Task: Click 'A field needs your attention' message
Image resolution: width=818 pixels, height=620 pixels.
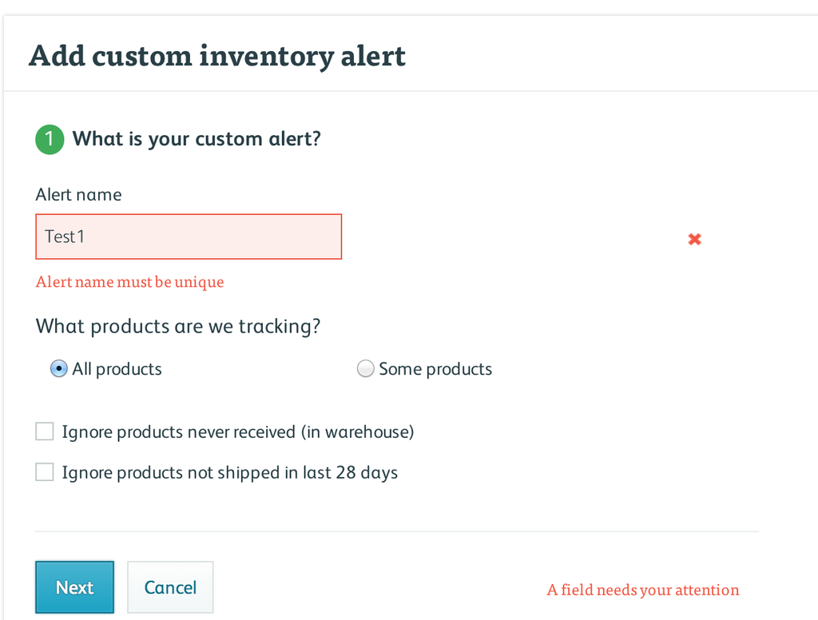Action: pyautogui.click(x=643, y=590)
